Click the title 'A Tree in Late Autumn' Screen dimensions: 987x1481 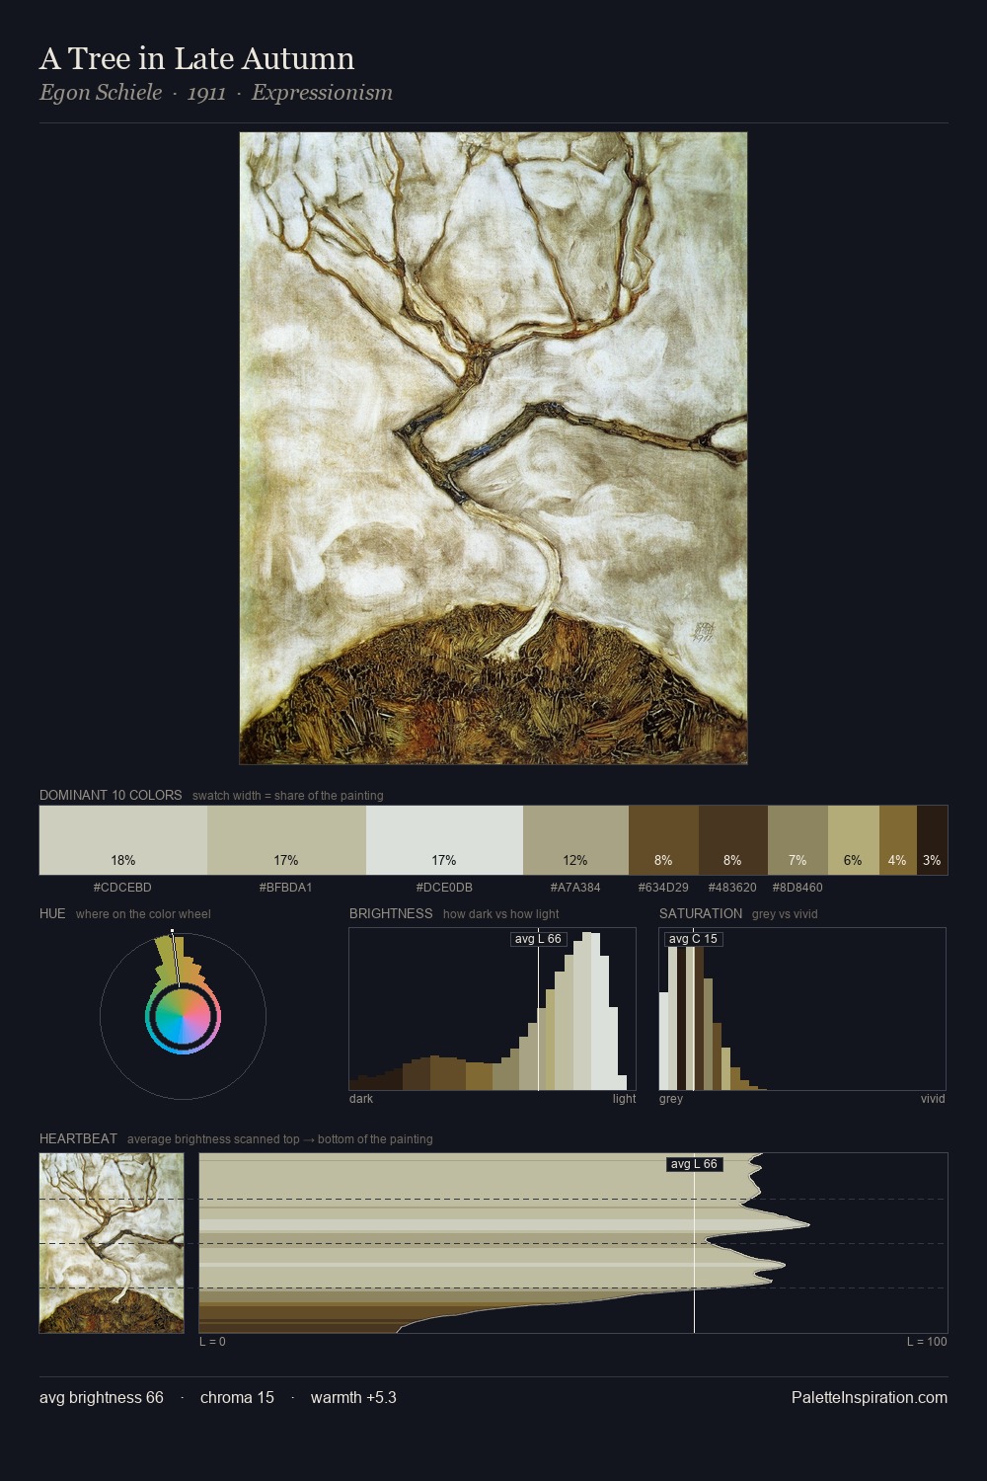pyautogui.click(x=196, y=58)
